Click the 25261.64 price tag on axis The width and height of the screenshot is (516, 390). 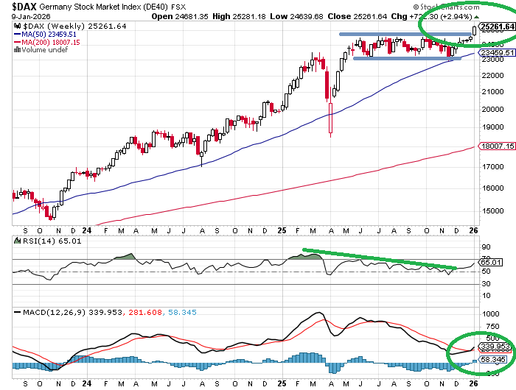[x=496, y=27]
